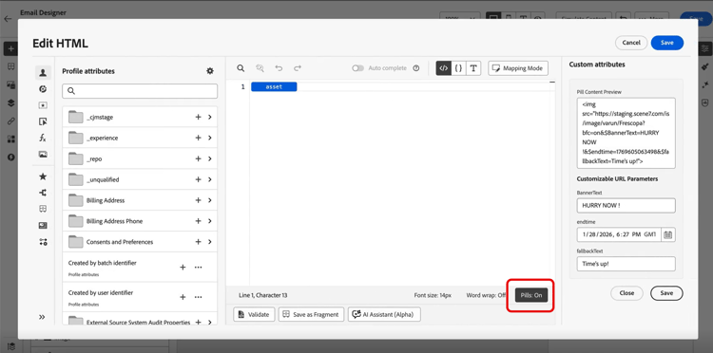Close the Custom attributes panel
The width and height of the screenshot is (713, 353).
[626, 293]
